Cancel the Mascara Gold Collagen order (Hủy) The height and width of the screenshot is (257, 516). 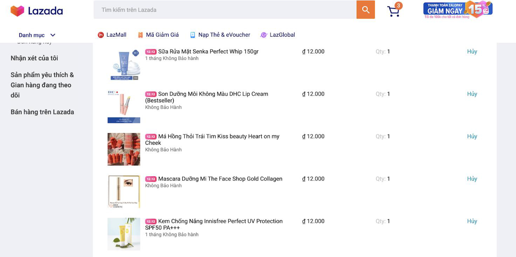point(472,179)
